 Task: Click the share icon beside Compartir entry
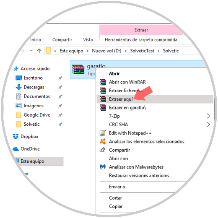tap(102, 150)
